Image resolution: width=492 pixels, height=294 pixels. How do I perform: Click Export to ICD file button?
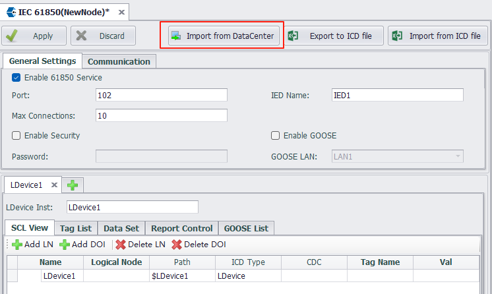(x=334, y=36)
